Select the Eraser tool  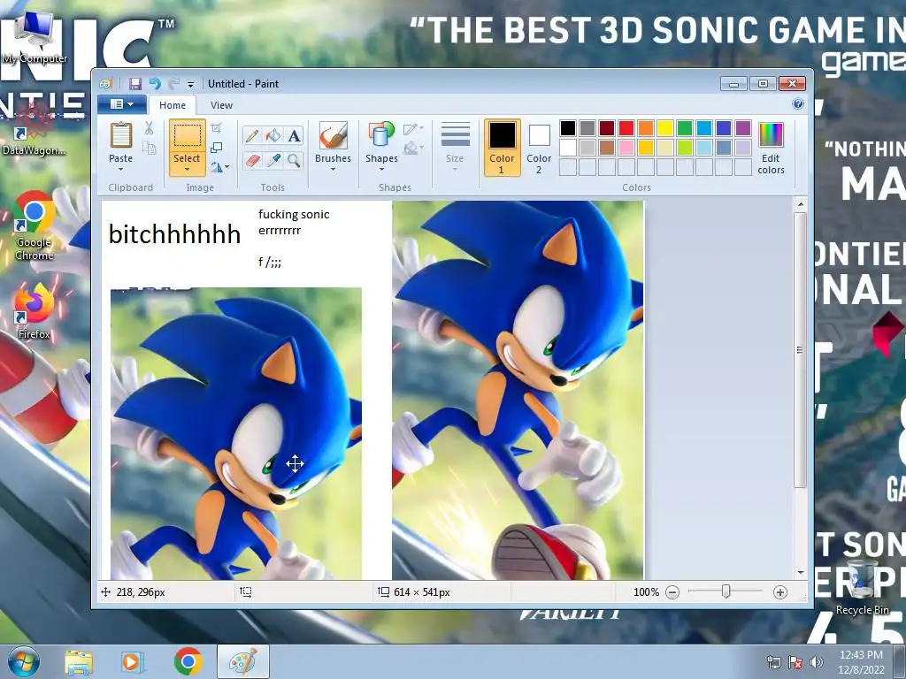(x=252, y=161)
